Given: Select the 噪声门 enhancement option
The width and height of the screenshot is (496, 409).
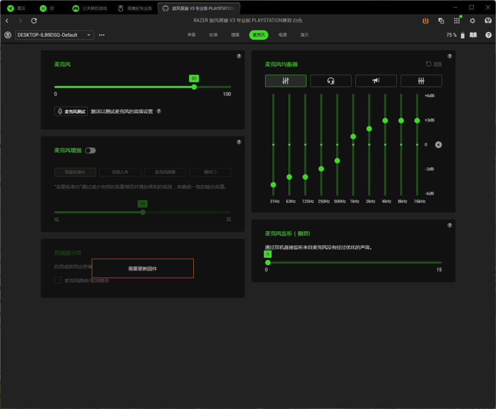Looking at the screenshot, I should click(x=210, y=172).
